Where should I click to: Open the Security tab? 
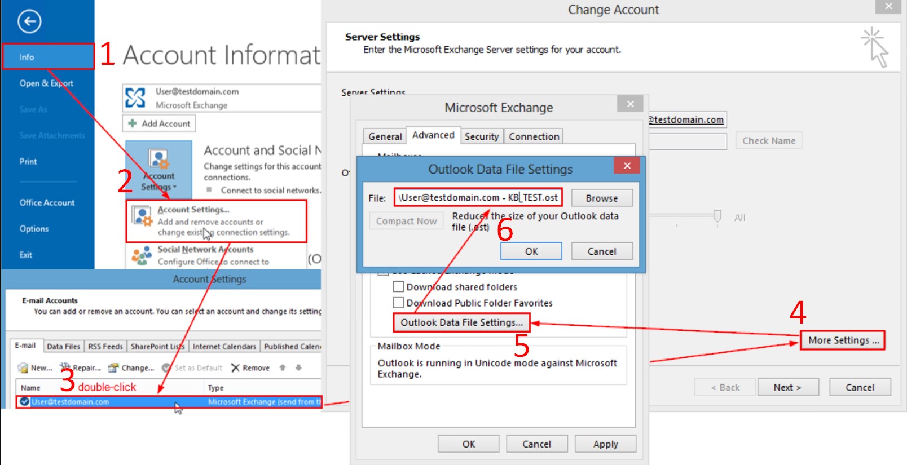click(482, 136)
